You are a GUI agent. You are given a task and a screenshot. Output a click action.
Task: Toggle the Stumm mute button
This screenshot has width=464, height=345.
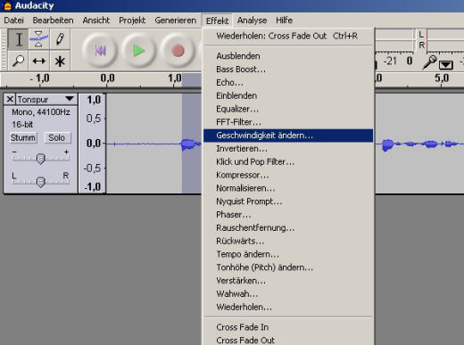click(23, 138)
